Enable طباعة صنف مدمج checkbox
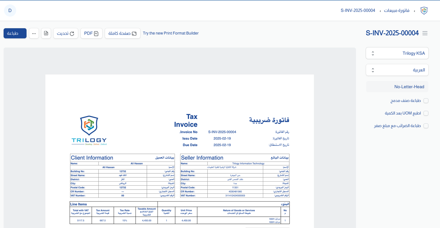The height and width of the screenshot is (228, 440). pyautogui.click(x=426, y=101)
